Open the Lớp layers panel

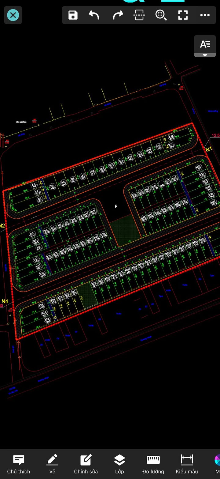pyautogui.click(x=119, y=464)
